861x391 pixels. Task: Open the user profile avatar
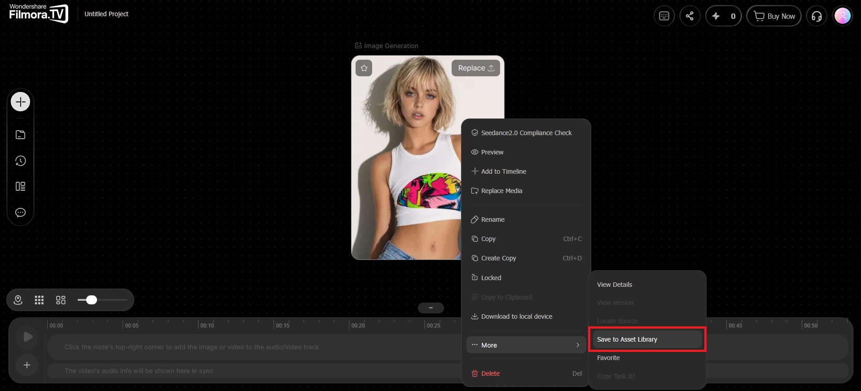842,16
